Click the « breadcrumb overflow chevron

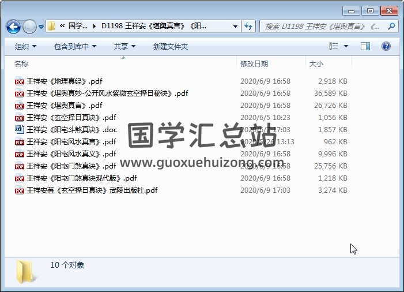click(x=62, y=26)
